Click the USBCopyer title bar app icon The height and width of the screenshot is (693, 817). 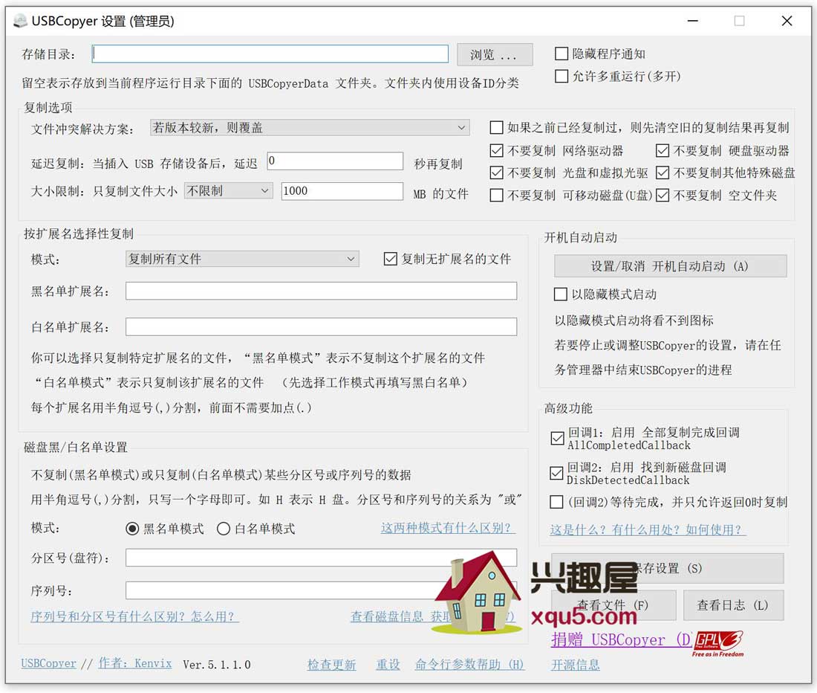point(20,21)
